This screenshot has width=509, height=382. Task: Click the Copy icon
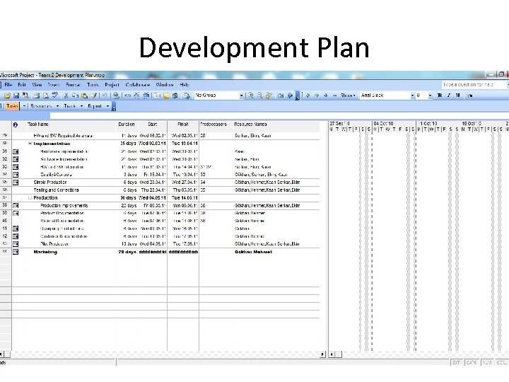click(75, 95)
